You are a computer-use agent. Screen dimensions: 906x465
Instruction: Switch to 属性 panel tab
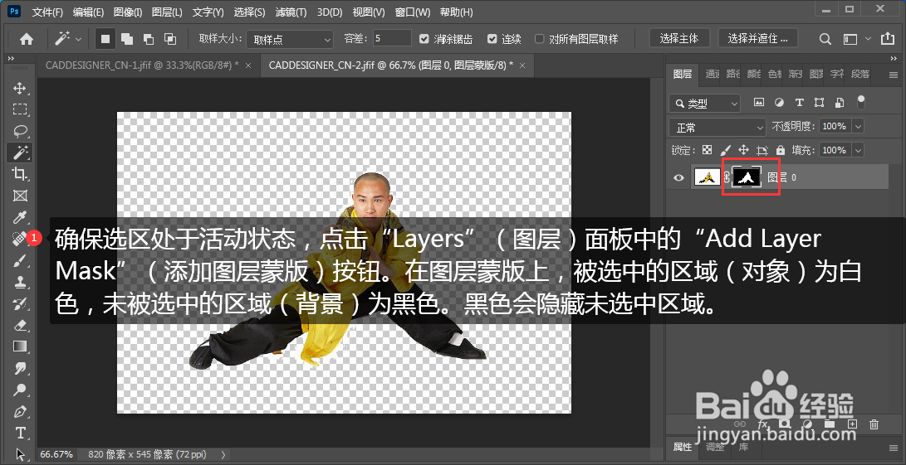(683, 447)
